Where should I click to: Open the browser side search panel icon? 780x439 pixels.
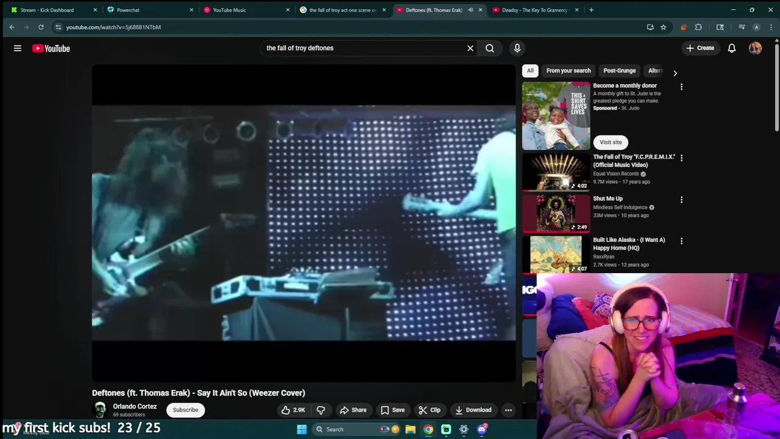click(720, 27)
